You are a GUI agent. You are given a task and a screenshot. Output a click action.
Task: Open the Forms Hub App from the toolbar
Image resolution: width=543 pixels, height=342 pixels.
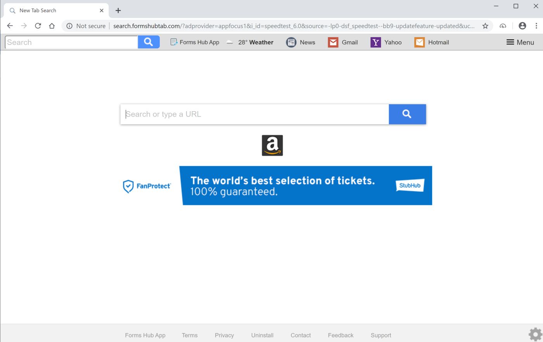pos(194,42)
